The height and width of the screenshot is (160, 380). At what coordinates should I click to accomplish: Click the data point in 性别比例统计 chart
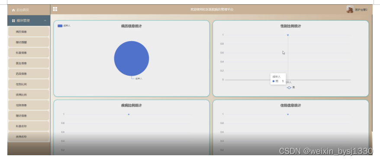(x=288, y=35)
